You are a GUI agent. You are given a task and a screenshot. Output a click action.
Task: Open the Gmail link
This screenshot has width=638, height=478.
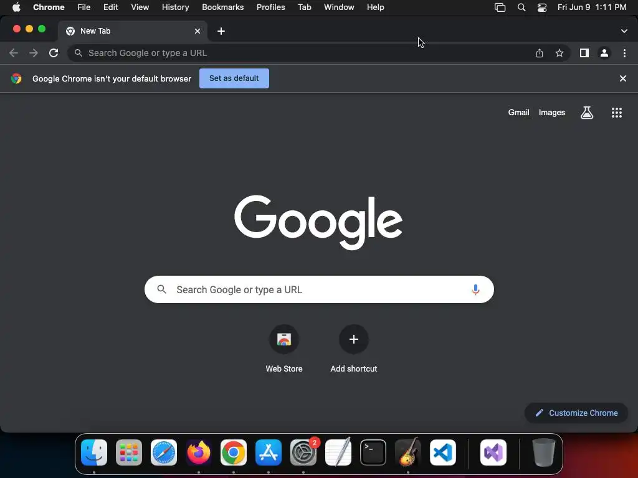click(518, 113)
